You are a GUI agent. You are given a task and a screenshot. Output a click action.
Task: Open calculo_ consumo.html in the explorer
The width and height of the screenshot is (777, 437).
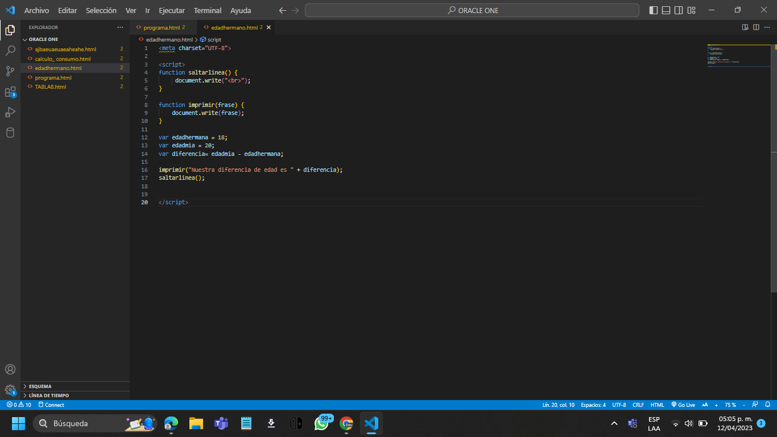[75, 59]
